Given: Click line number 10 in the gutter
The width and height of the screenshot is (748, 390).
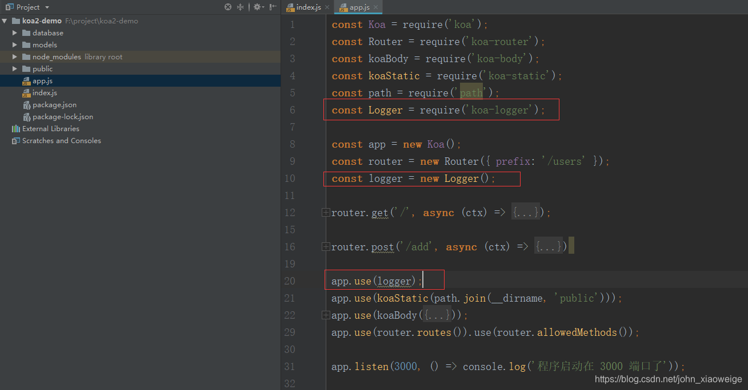Looking at the screenshot, I should (x=290, y=178).
